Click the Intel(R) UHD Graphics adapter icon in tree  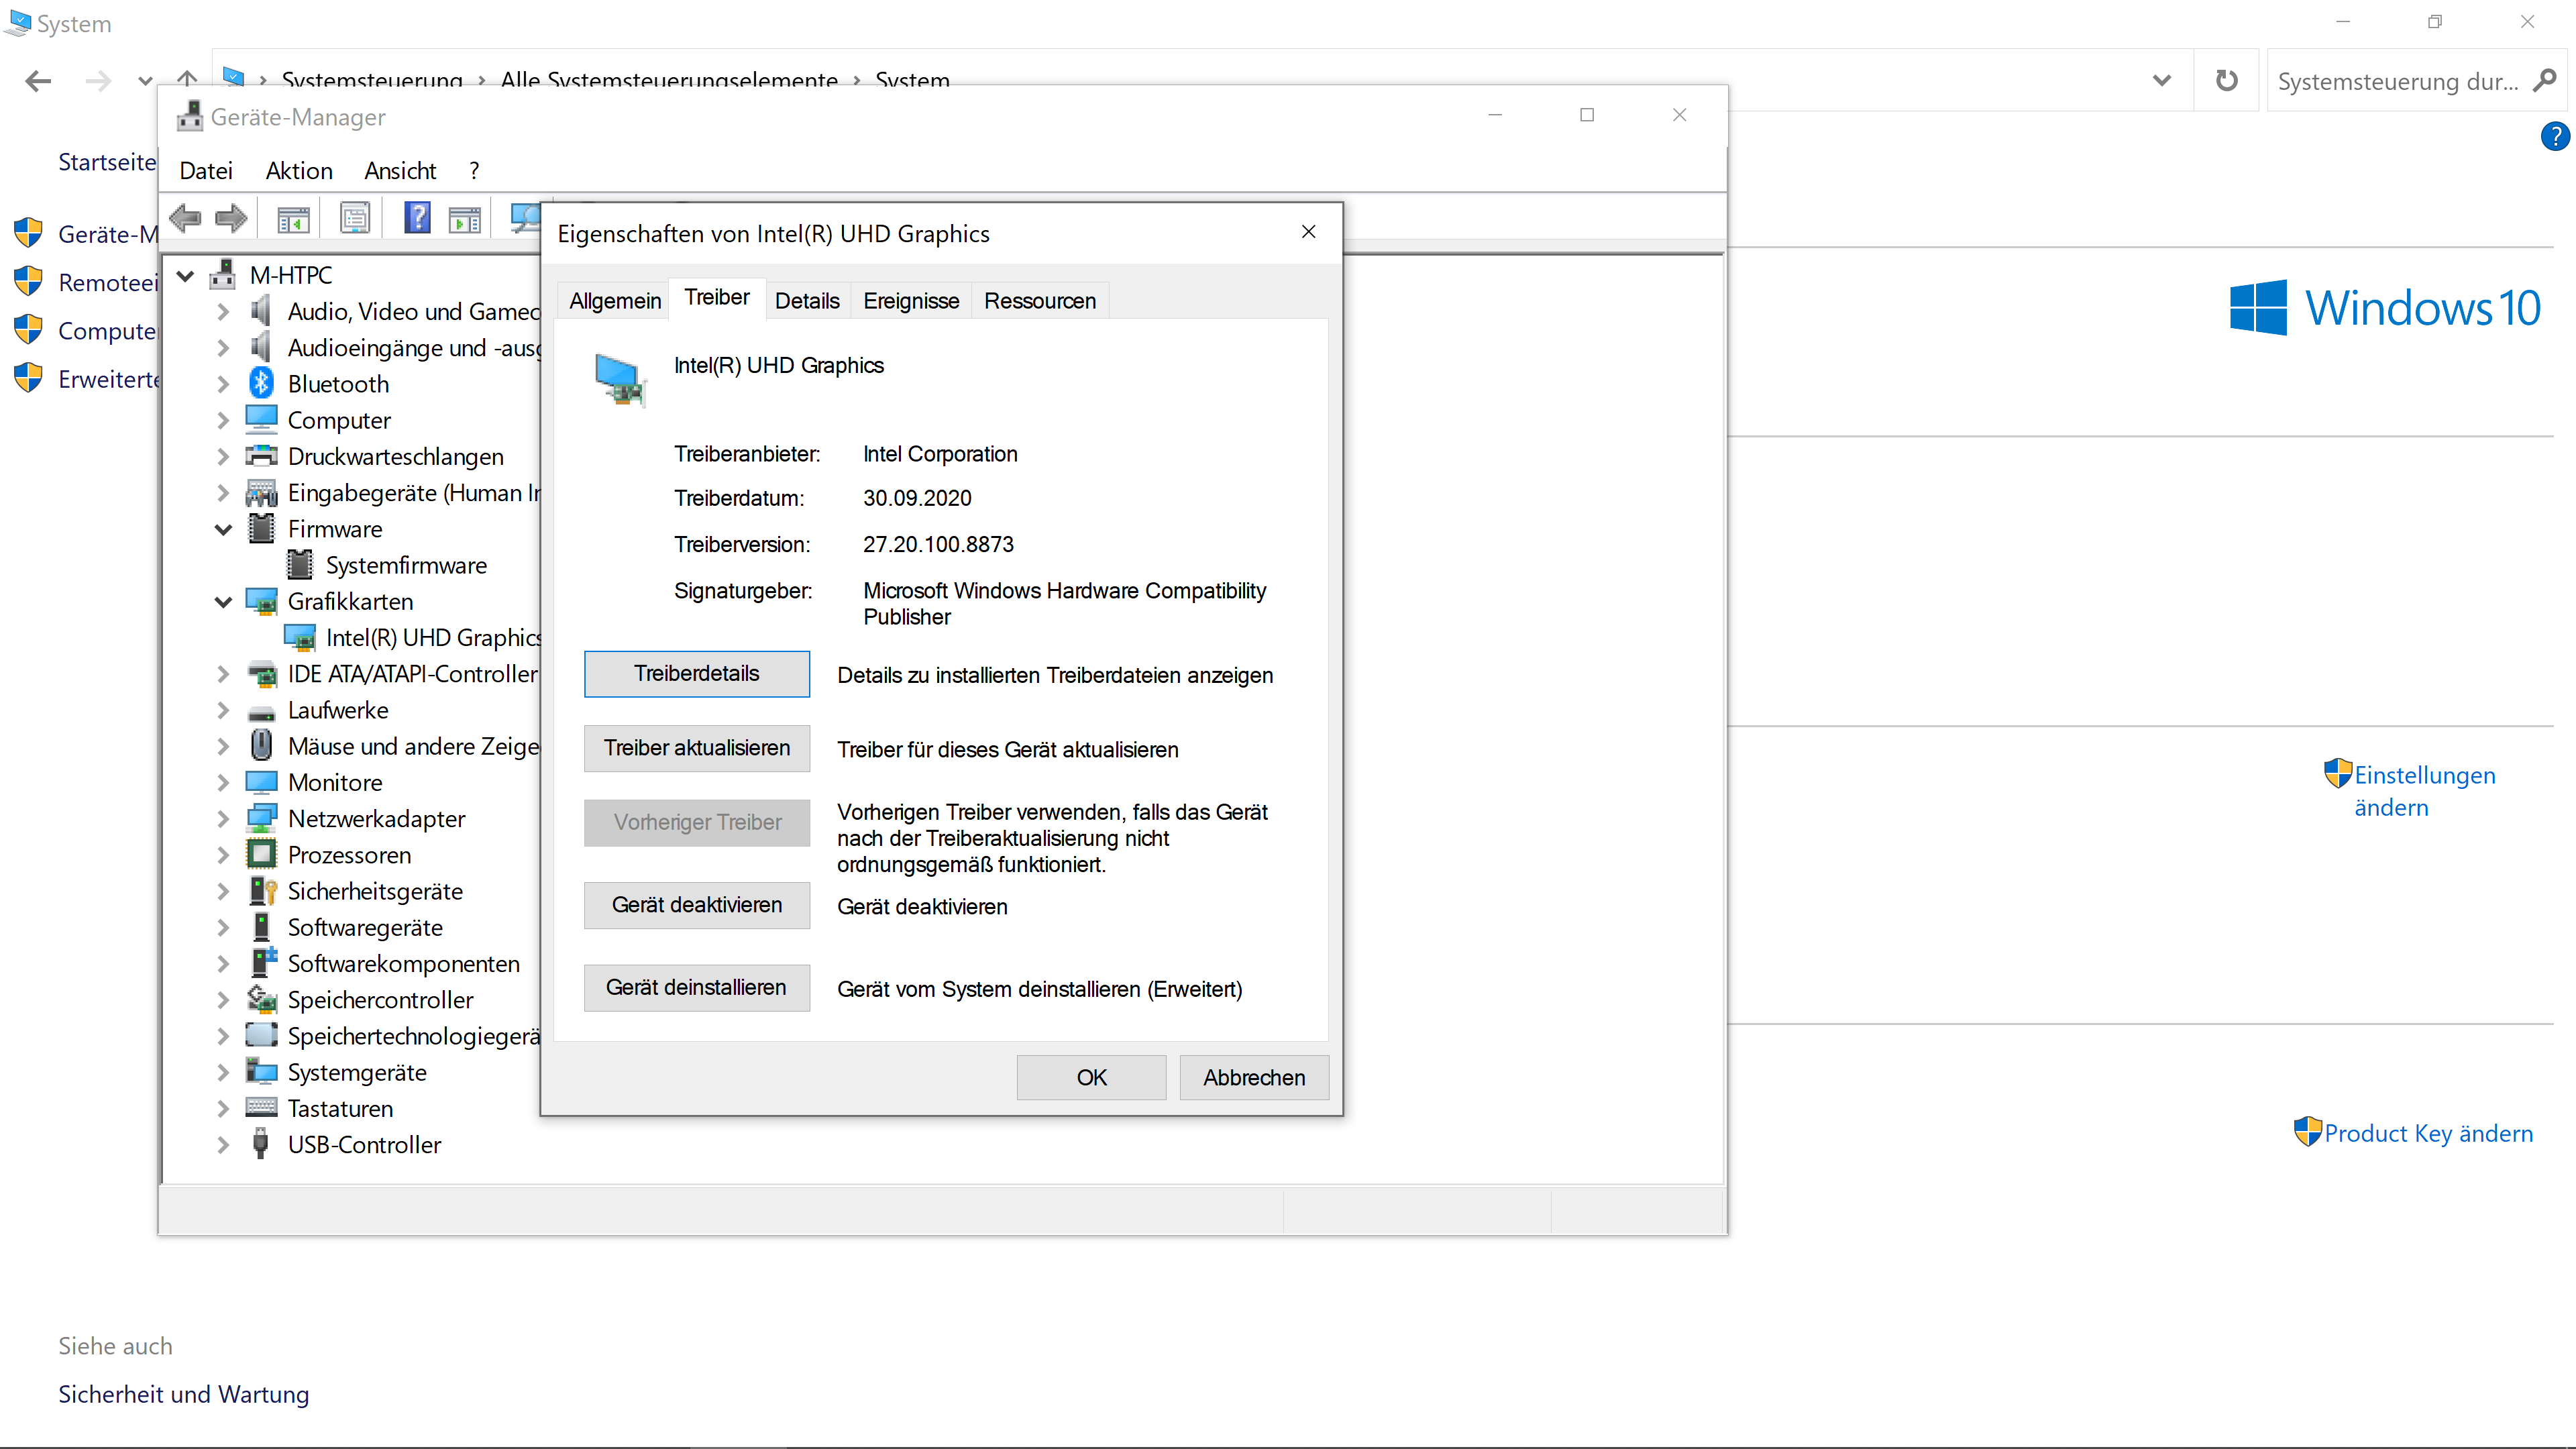[x=300, y=638]
